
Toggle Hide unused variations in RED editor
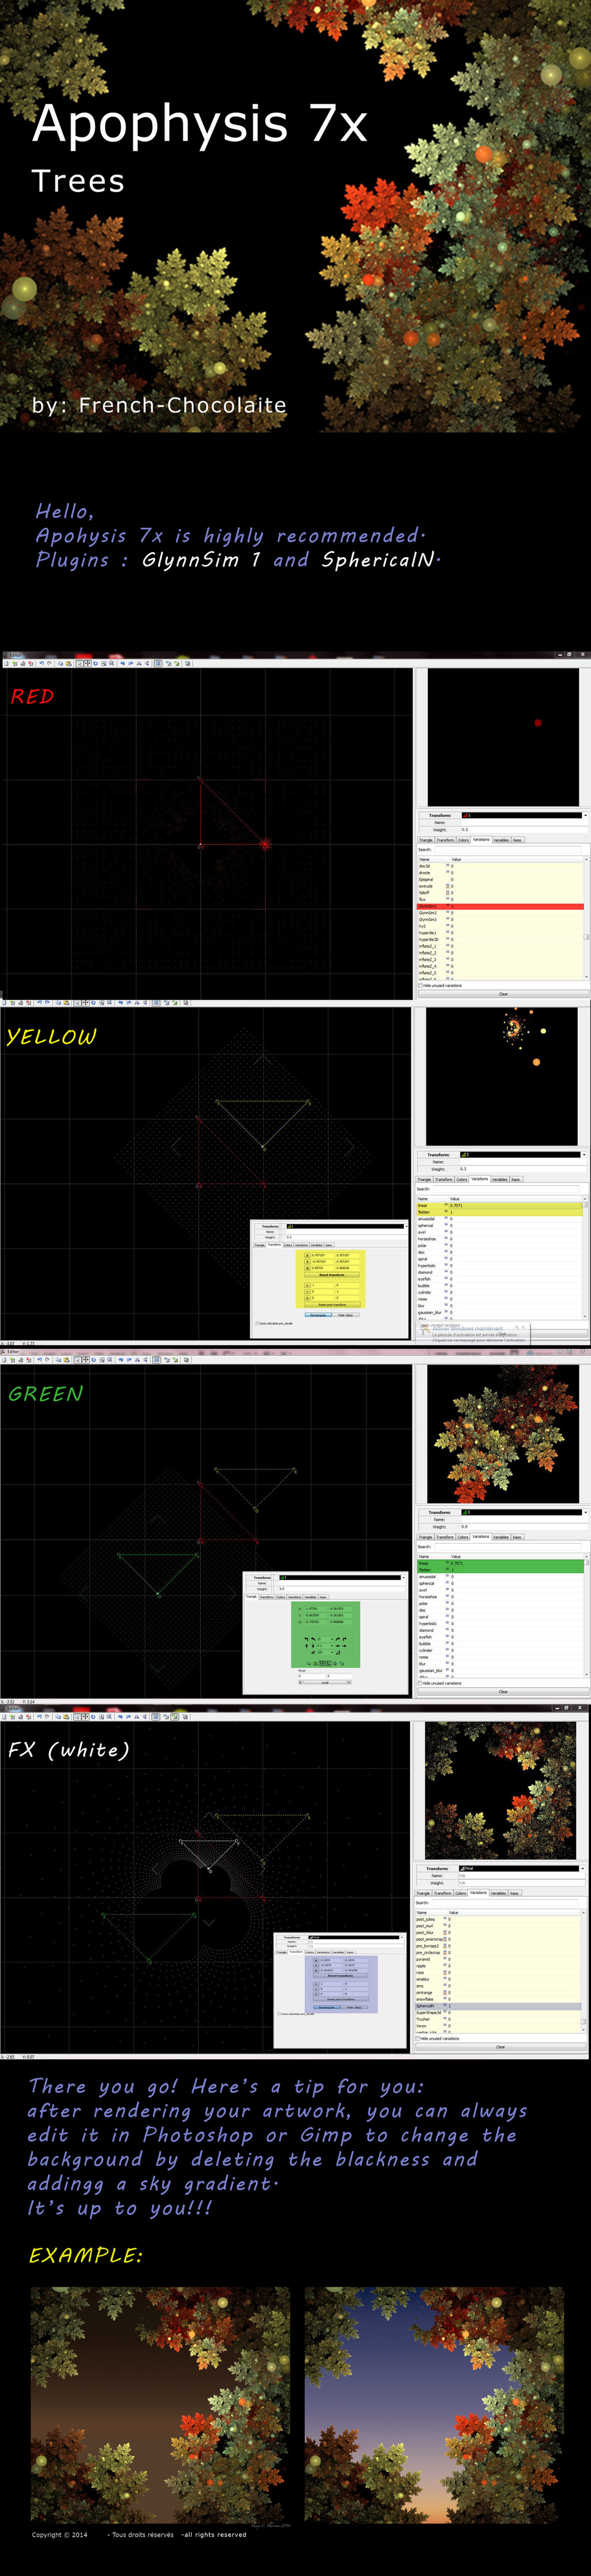[440, 985]
